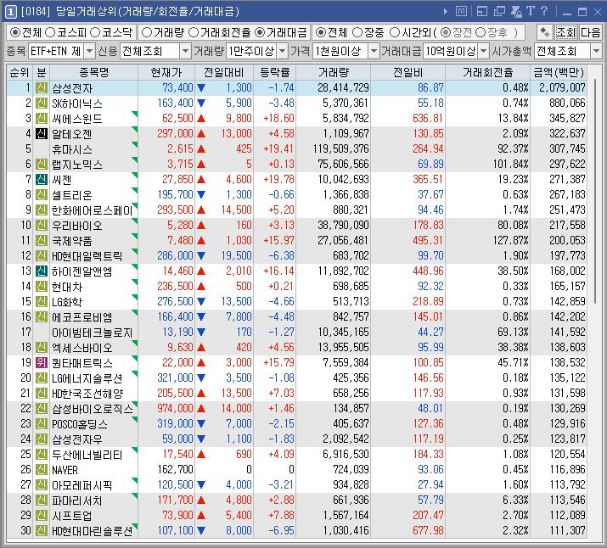Open the HD현대일렉트릭 stock name
This screenshot has height=548, width=607.
(87, 256)
